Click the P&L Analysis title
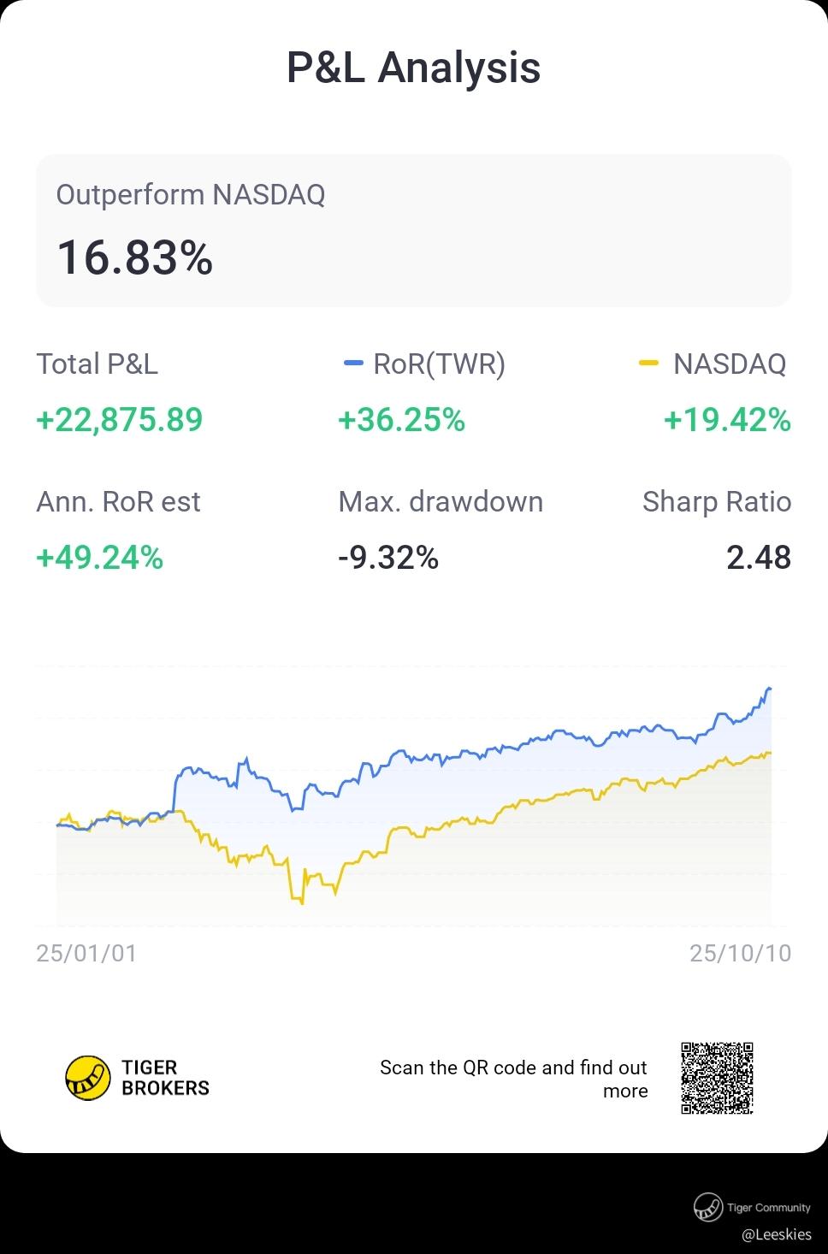 click(413, 68)
